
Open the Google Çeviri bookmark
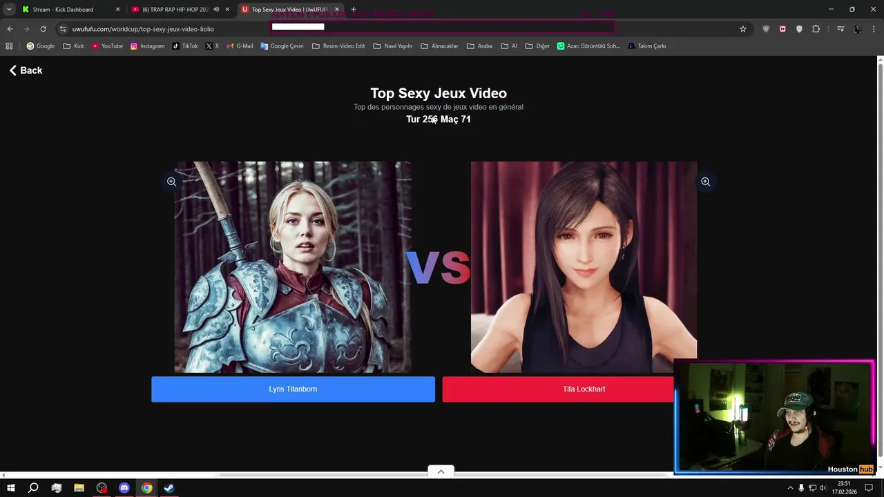(282, 46)
